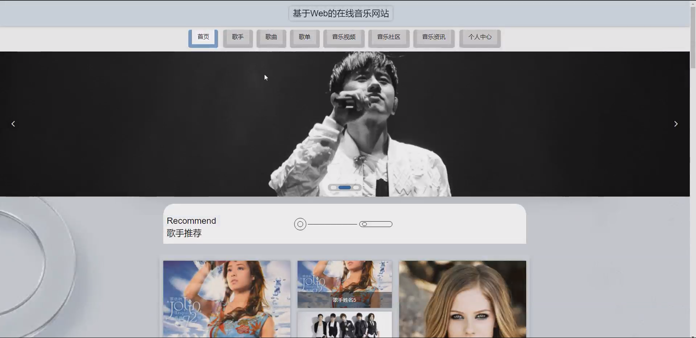696x338 pixels.
Task: Open the 个人中心 tab
Action: pyautogui.click(x=480, y=38)
